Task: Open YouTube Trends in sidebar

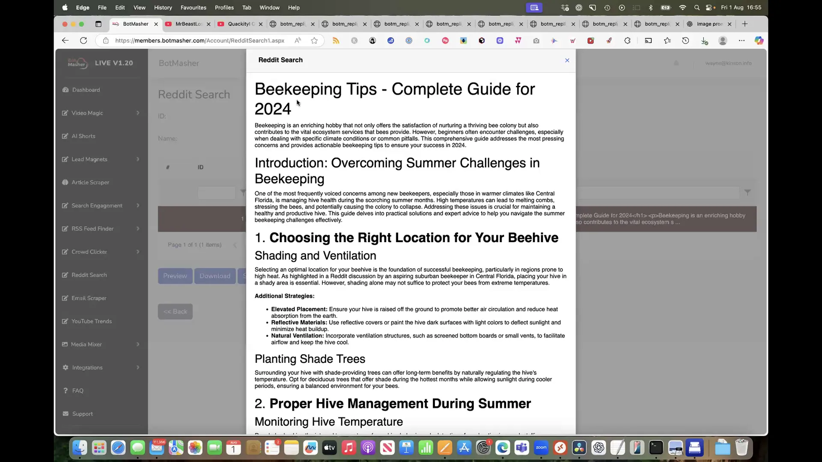Action: click(91, 321)
